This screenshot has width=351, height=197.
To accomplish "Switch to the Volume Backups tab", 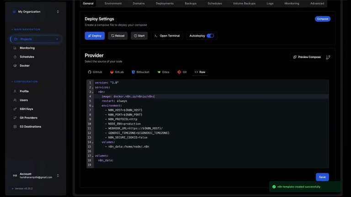I will click(244, 3).
